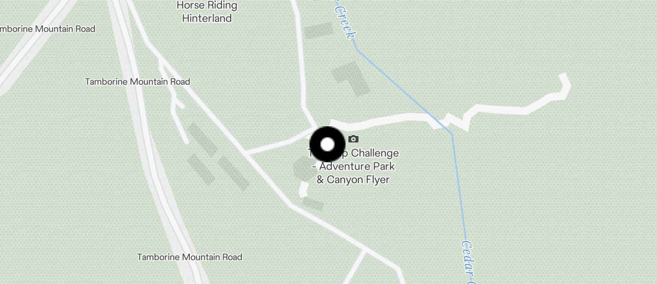Click the Tamborine Mountain Road label cut off at the left edge

click(47, 29)
